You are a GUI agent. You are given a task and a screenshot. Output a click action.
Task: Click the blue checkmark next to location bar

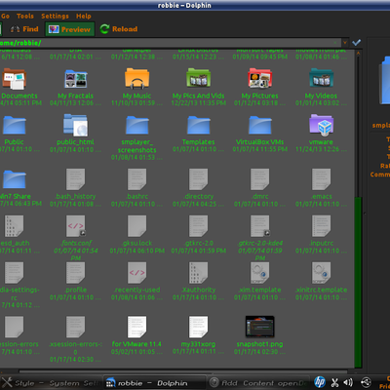point(357,43)
